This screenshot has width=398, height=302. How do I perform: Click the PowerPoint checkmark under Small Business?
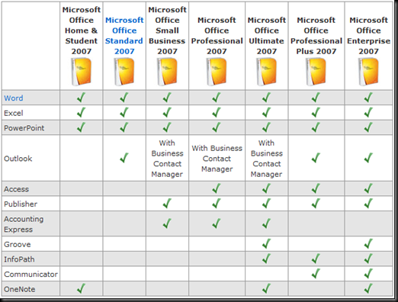(x=167, y=127)
